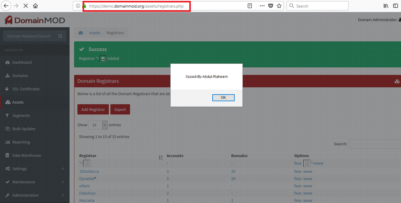The width and height of the screenshot is (401, 203).
Task: Click the Add Registrar button
Action: point(93,109)
